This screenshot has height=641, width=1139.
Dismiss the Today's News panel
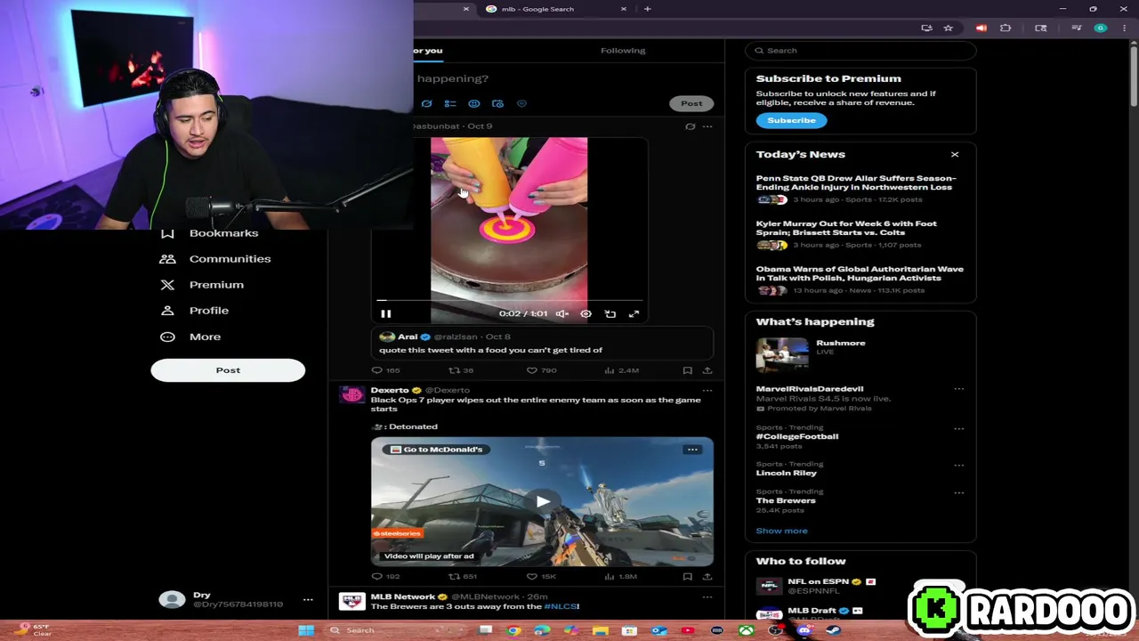point(955,155)
